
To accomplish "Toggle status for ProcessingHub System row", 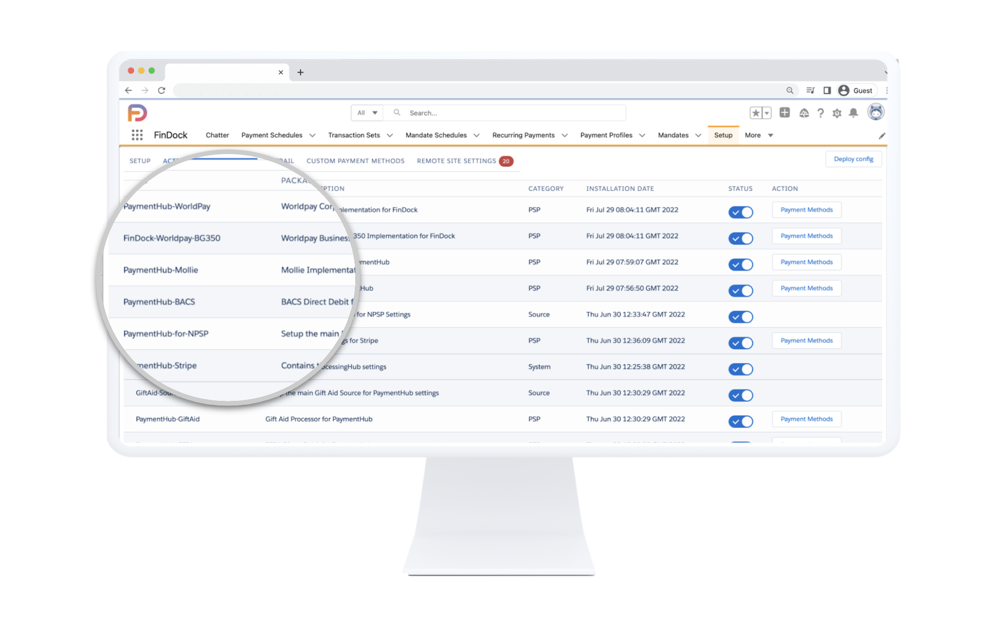I will (x=741, y=369).
